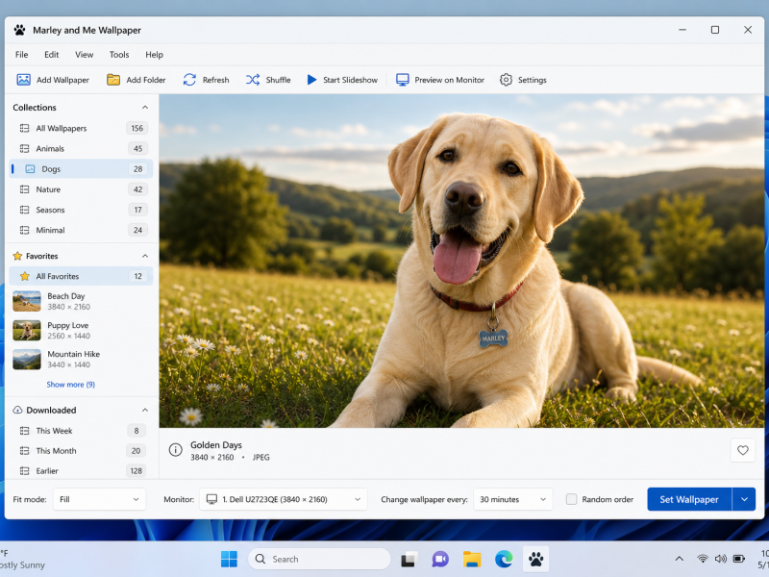Image resolution: width=769 pixels, height=577 pixels.
Task: Open the Fit mode dropdown
Action: pos(100,499)
